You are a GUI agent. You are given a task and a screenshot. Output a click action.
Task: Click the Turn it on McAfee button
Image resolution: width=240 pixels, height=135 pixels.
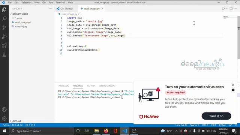(216, 116)
